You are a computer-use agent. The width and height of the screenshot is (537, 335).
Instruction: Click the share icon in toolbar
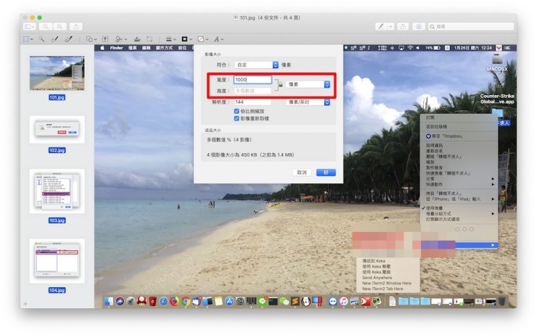pos(77,26)
